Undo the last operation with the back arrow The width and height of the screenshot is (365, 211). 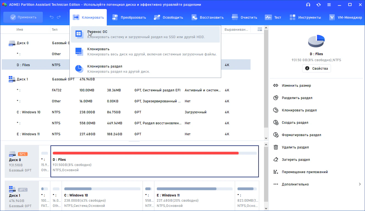(x=52, y=17)
